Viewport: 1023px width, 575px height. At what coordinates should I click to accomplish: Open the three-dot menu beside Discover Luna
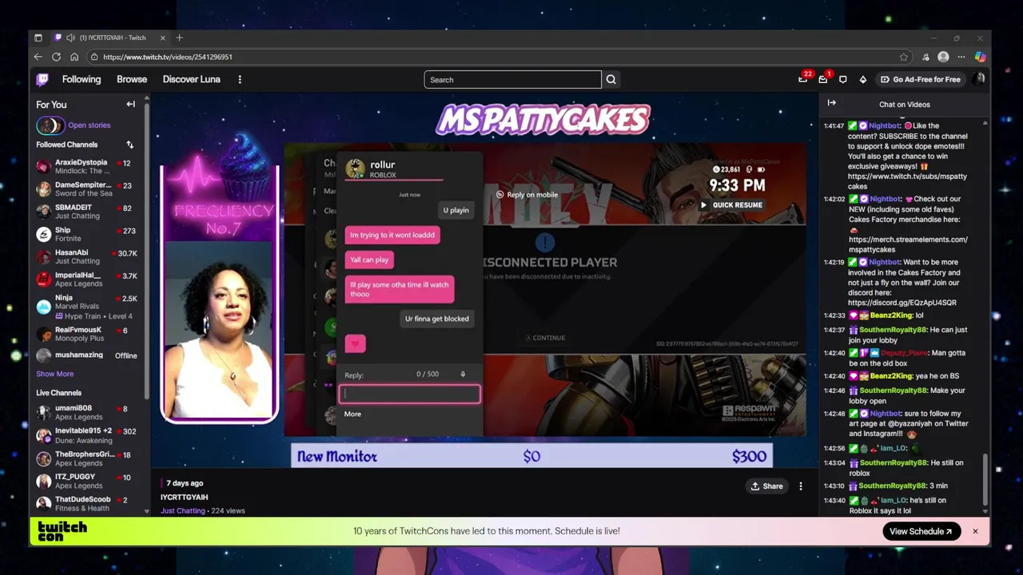tap(240, 79)
